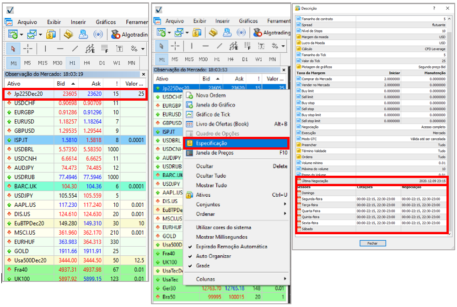Open the Inserir menu in the middle window

tap(222, 21)
